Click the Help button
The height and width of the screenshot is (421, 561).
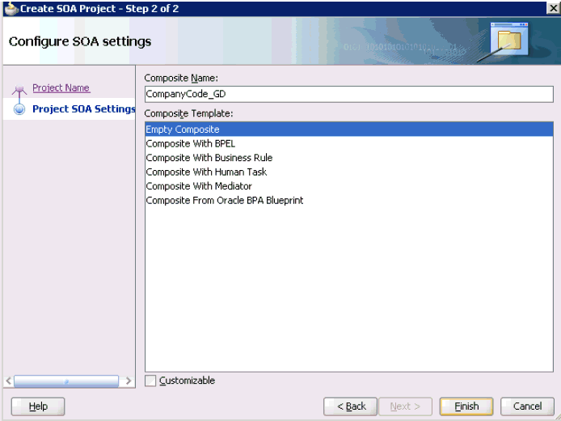click(x=38, y=406)
